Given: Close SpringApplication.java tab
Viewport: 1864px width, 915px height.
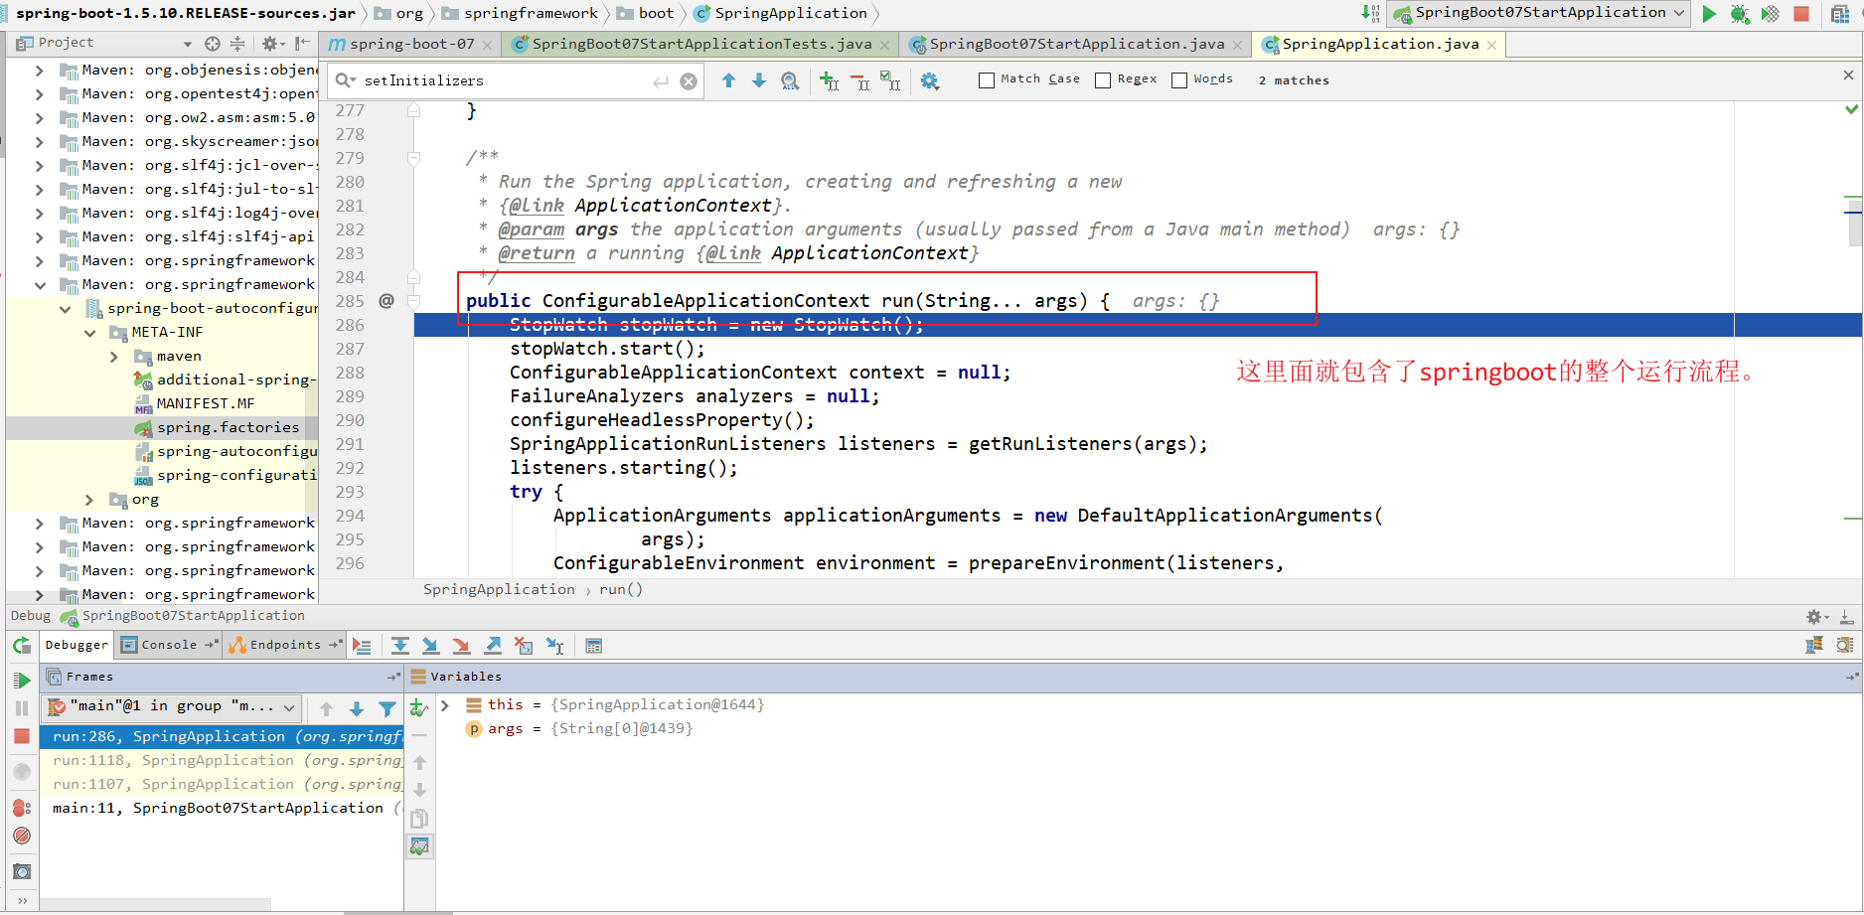Looking at the screenshot, I should pyautogui.click(x=1491, y=45).
